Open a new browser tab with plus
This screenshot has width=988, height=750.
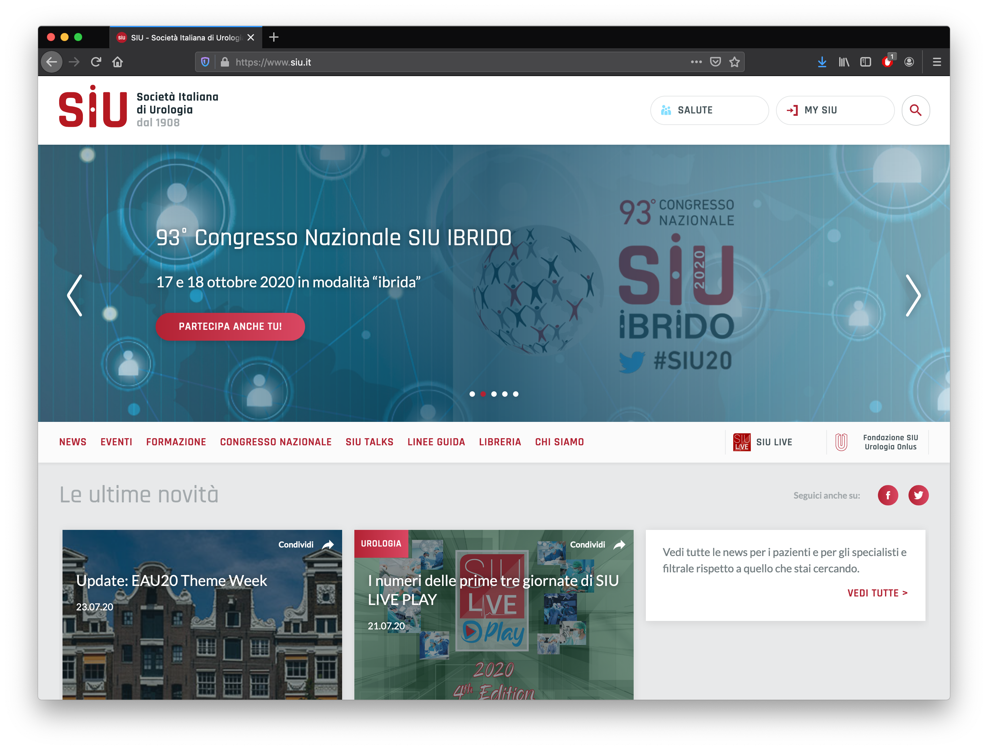274,37
